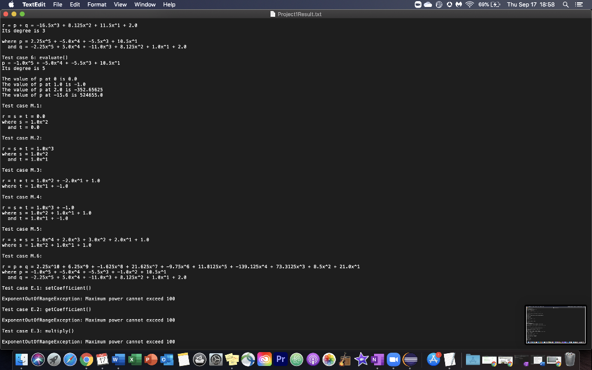Open the Window menu
Image resolution: width=592 pixels, height=370 pixels.
tap(145, 5)
